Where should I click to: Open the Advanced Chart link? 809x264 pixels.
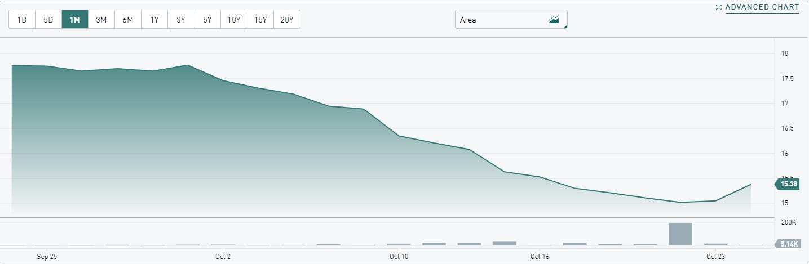pyautogui.click(x=762, y=7)
